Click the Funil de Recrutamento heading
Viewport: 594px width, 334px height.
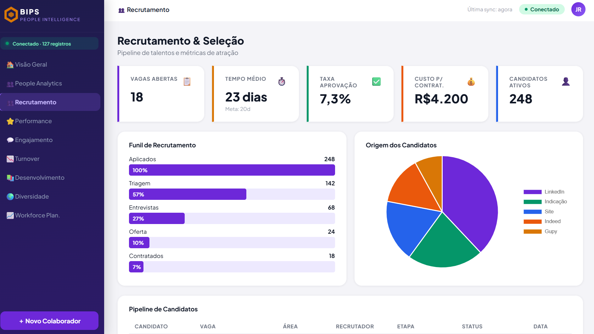162,145
